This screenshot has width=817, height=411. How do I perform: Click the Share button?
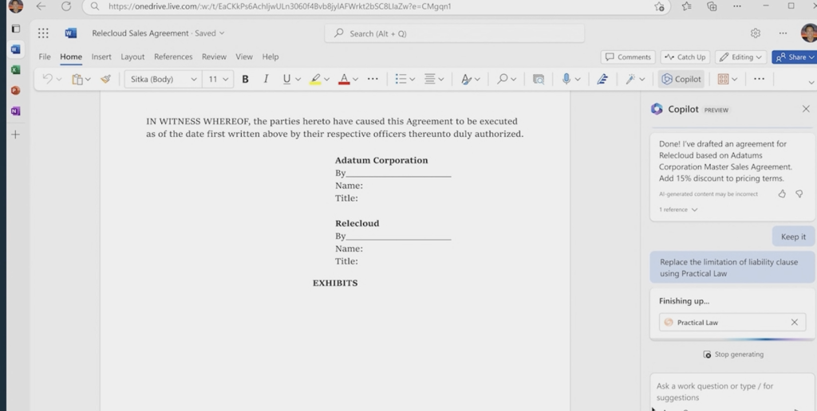794,57
